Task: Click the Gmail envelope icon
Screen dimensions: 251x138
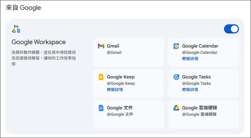Action: click(x=101, y=46)
